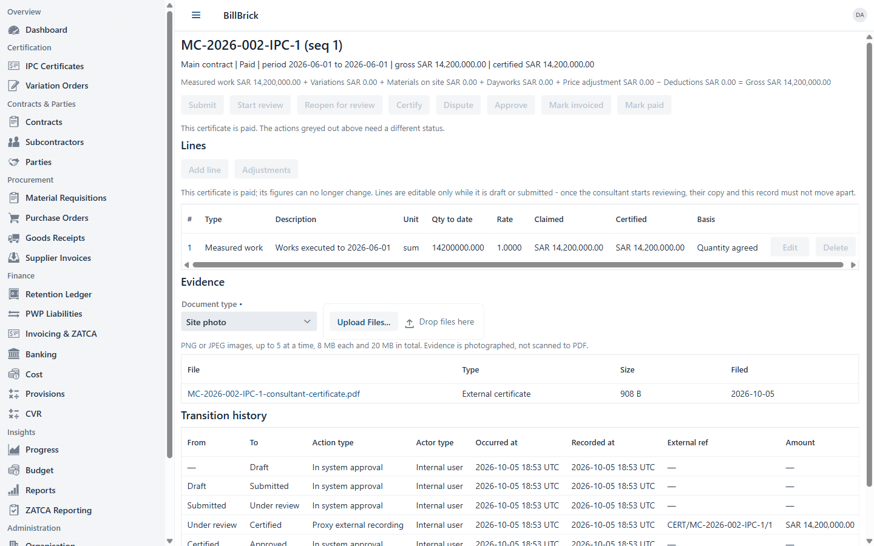This screenshot has height=546, width=874.
Task: Click the Mark paid button
Action: pos(644,105)
